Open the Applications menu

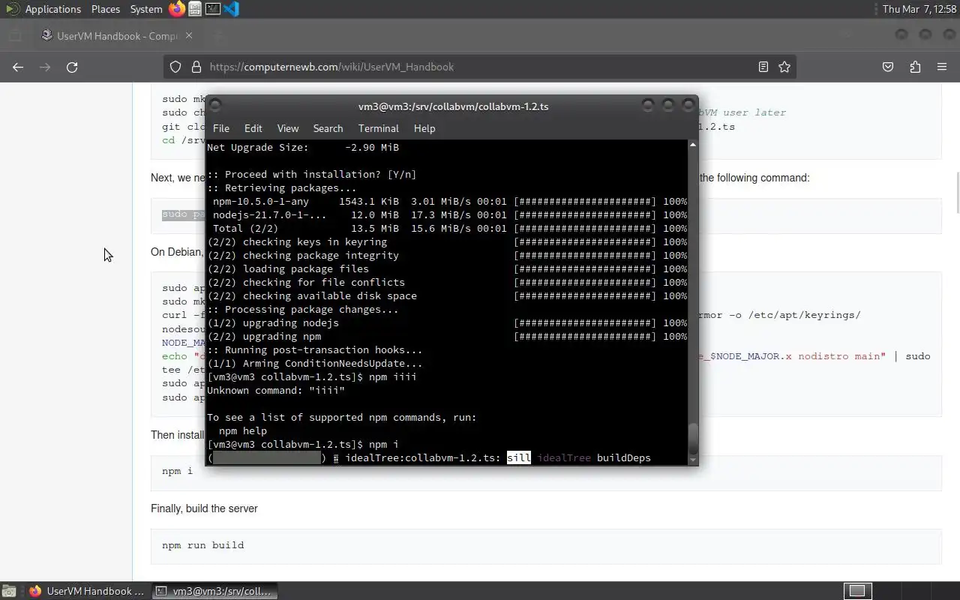(x=52, y=9)
